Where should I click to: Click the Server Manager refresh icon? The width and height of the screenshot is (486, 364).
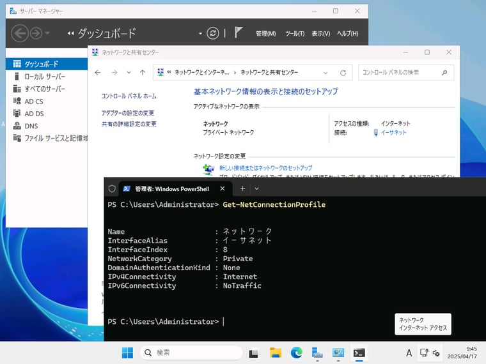[x=212, y=33]
